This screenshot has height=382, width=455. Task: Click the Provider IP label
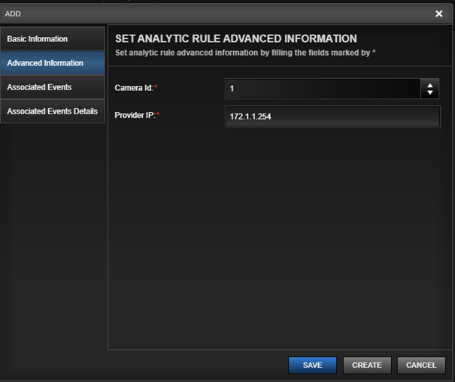(x=137, y=115)
